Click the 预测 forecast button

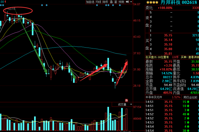click(121, 2)
